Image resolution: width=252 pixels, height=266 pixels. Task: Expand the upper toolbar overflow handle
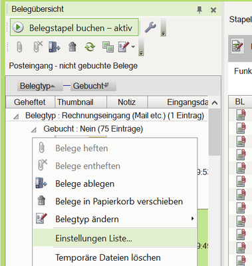pyautogui.click(x=164, y=27)
